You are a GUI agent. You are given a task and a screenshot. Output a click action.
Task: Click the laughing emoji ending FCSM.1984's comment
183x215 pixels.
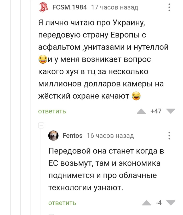(136, 96)
